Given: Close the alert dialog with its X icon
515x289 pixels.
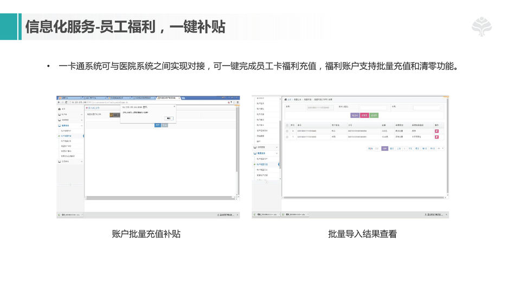Looking at the screenshot, I should pyautogui.click(x=173, y=107).
